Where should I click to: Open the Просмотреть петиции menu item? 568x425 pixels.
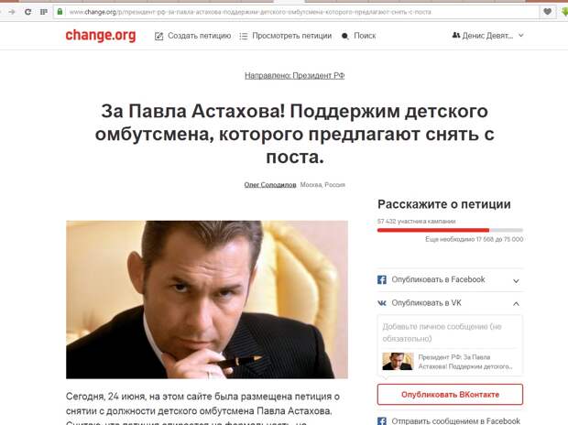coord(292,36)
